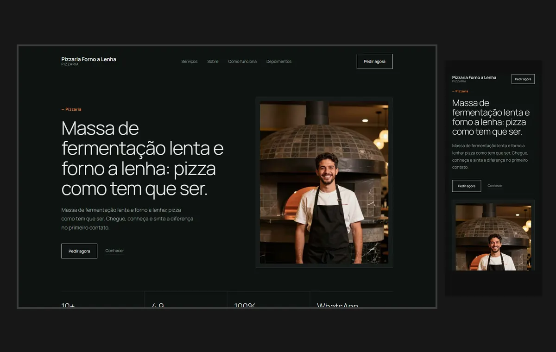
Task: Click the mobile preview headline text
Action: coord(491,117)
